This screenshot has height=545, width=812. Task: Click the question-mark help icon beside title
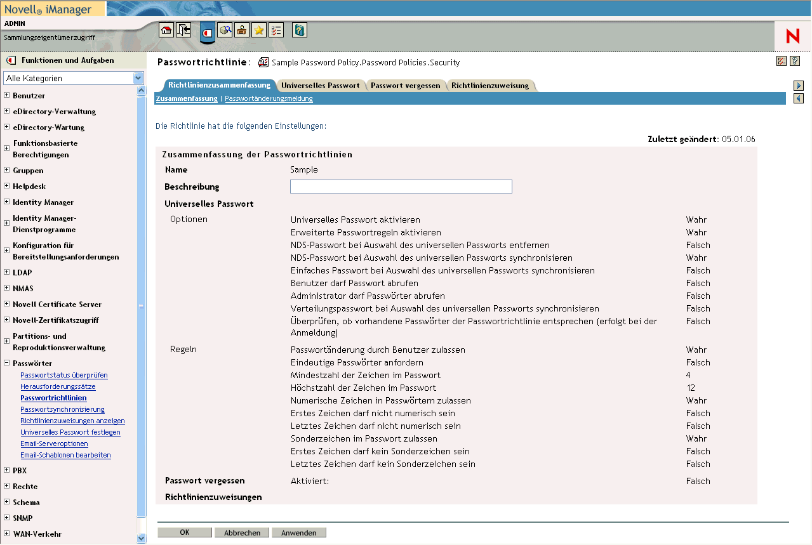[794, 61]
